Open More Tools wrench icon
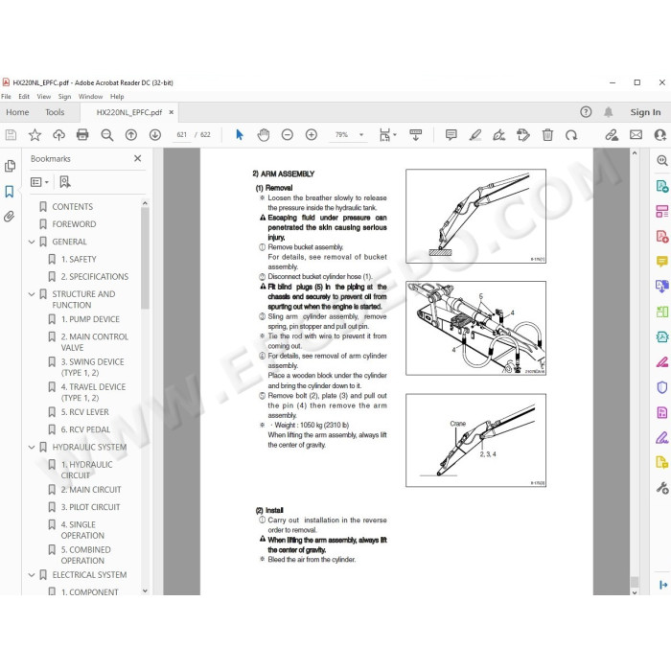 point(662,487)
